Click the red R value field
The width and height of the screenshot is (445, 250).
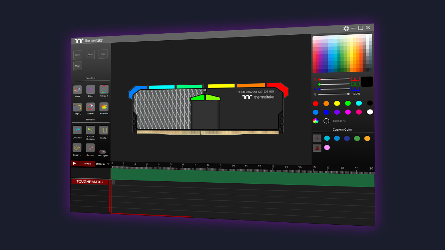(x=355, y=79)
